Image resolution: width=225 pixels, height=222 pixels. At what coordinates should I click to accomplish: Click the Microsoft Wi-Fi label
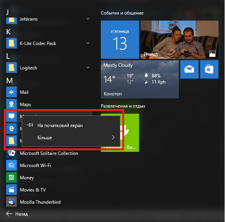coord(36,166)
